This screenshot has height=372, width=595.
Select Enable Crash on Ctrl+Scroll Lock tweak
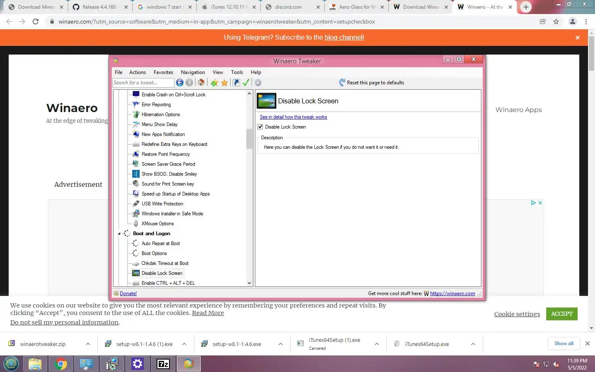pos(174,95)
